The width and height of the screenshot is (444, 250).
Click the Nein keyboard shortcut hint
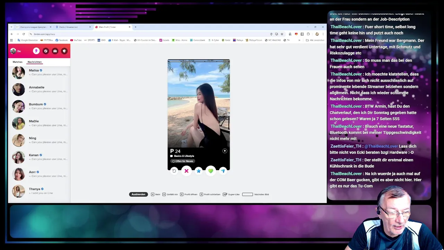155,194
